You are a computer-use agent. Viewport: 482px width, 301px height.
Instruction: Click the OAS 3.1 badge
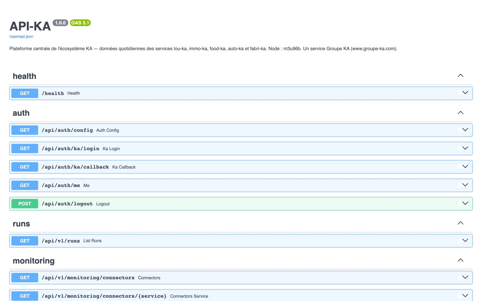pyautogui.click(x=80, y=23)
